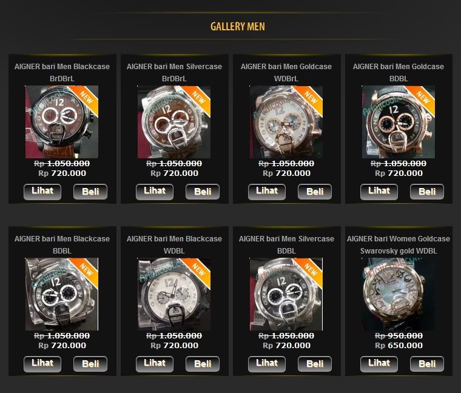
Task: Buy the Women Goldcase Swarovsky watch
Action: pos(427,364)
